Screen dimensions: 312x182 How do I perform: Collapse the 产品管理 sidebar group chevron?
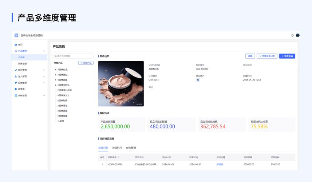pos(44,51)
